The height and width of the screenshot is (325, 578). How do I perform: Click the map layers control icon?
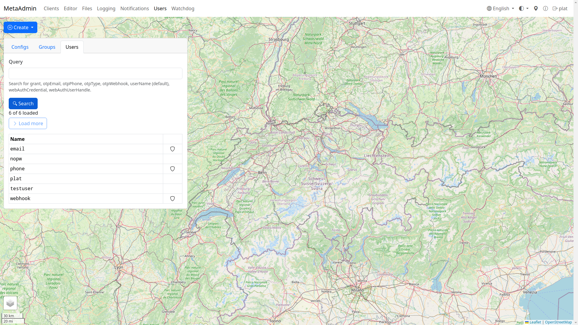[x=10, y=303]
